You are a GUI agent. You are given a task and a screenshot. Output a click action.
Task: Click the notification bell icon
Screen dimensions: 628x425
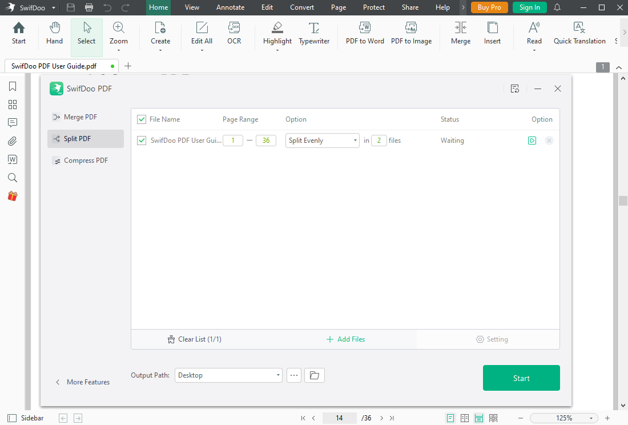coord(557,7)
